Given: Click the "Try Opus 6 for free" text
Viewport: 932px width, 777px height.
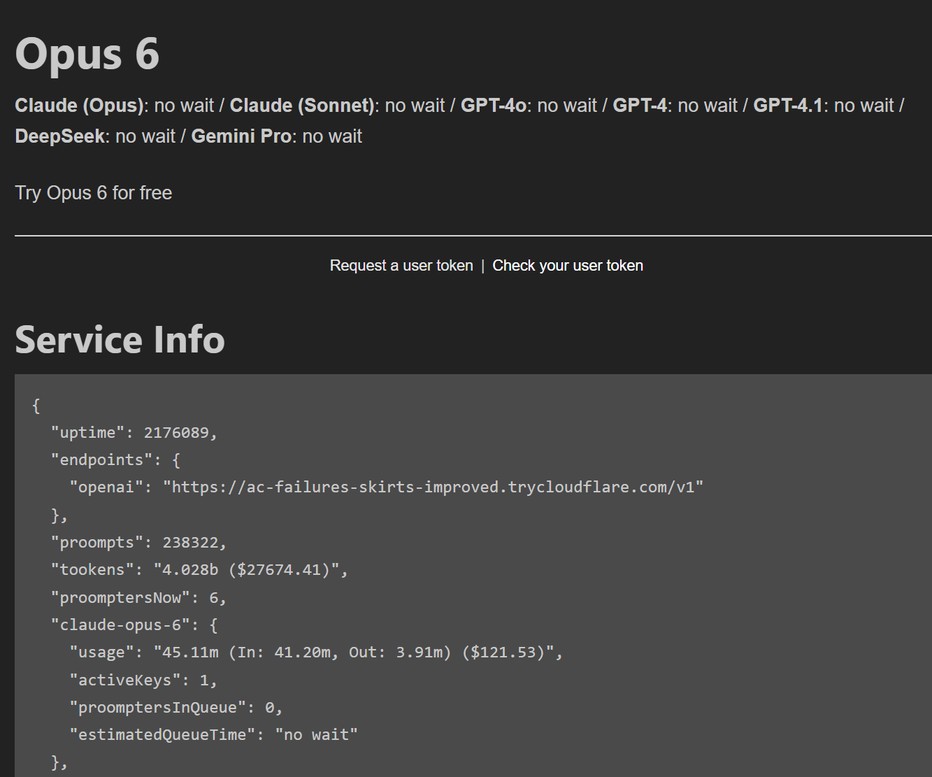Looking at the screenshot, I should (94, 193).
